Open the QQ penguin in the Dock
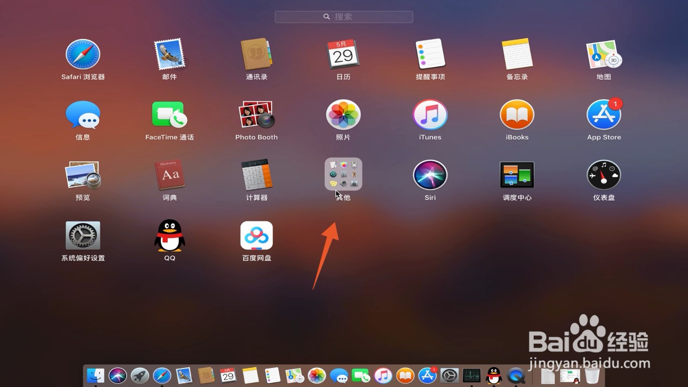688x387 pixels. coord(494,376)
